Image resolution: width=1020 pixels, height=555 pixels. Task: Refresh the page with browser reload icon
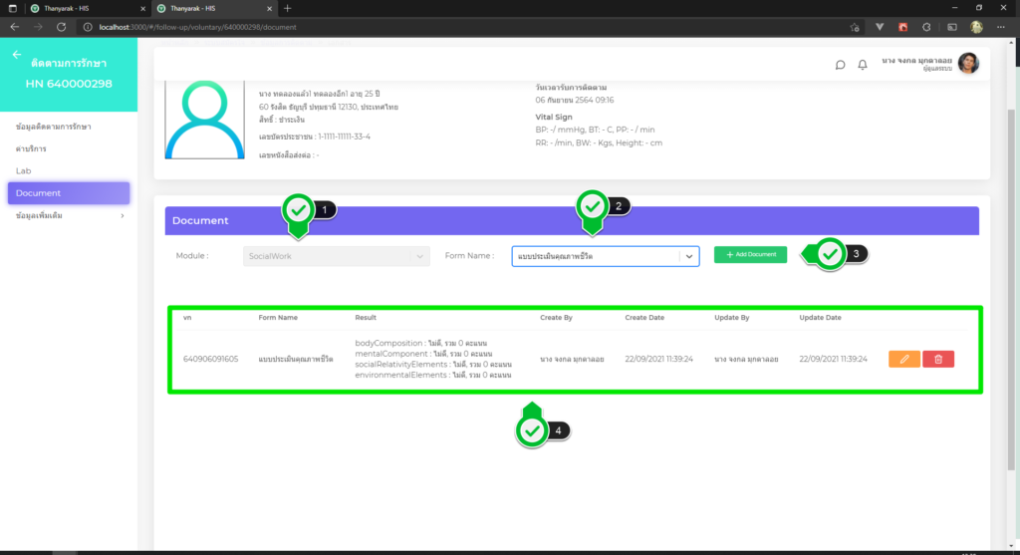[x=62, y=27]
